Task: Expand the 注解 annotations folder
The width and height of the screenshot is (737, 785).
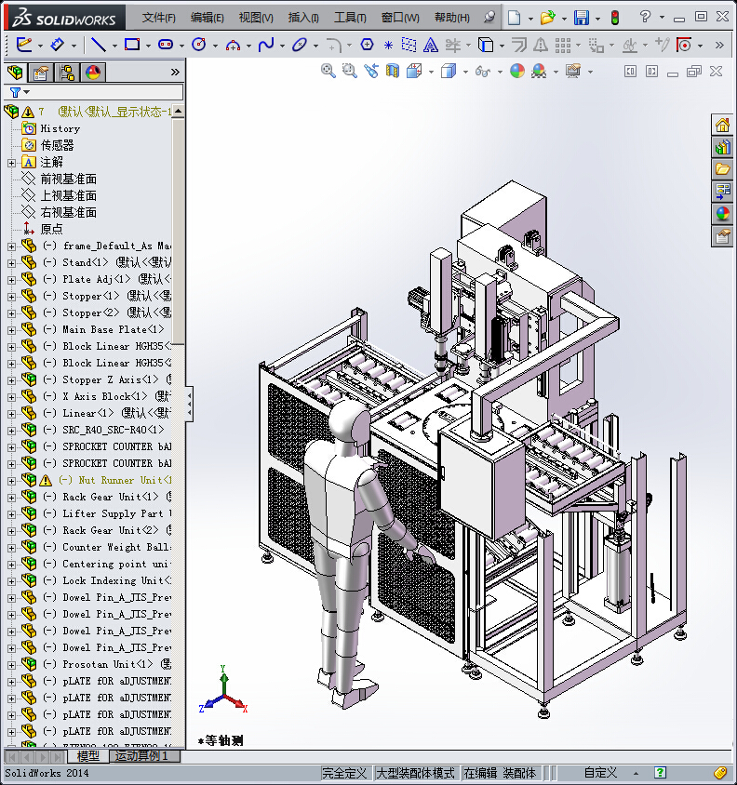Action: pos(11,163)
